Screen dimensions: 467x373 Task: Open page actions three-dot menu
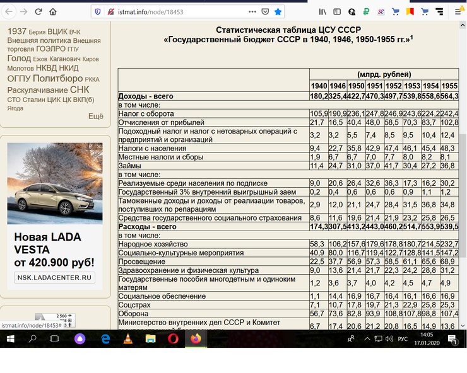pos(251,11)
